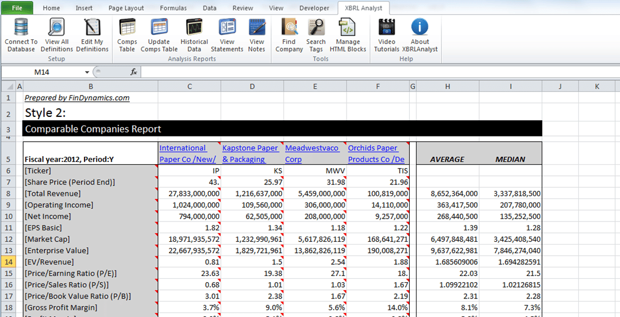Screen dimensions: 620x317
Task: Click the insert function fx button
Action: (x=134, y=72)
